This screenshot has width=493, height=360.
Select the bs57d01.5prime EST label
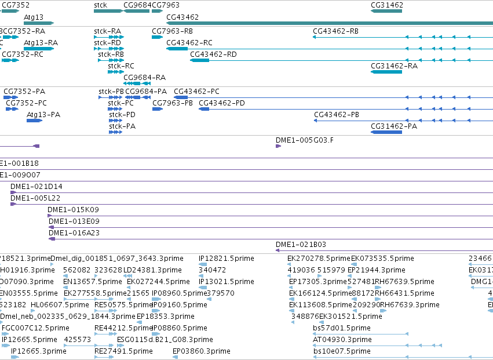click(342, 329)
